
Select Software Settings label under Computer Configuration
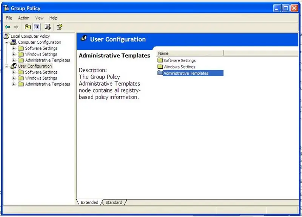[41, 48]
